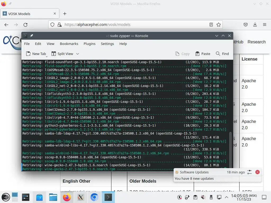Open the Konsole title bar terminal icon menu
Screen dimensions: 271x203
(x=25, y=36)
